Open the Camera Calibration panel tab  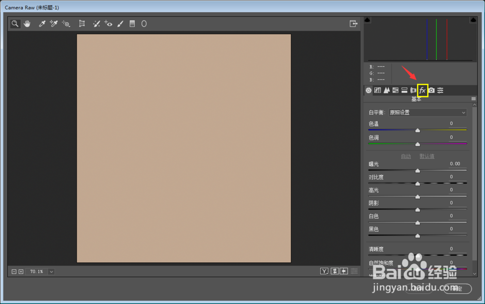coord(432,90)
